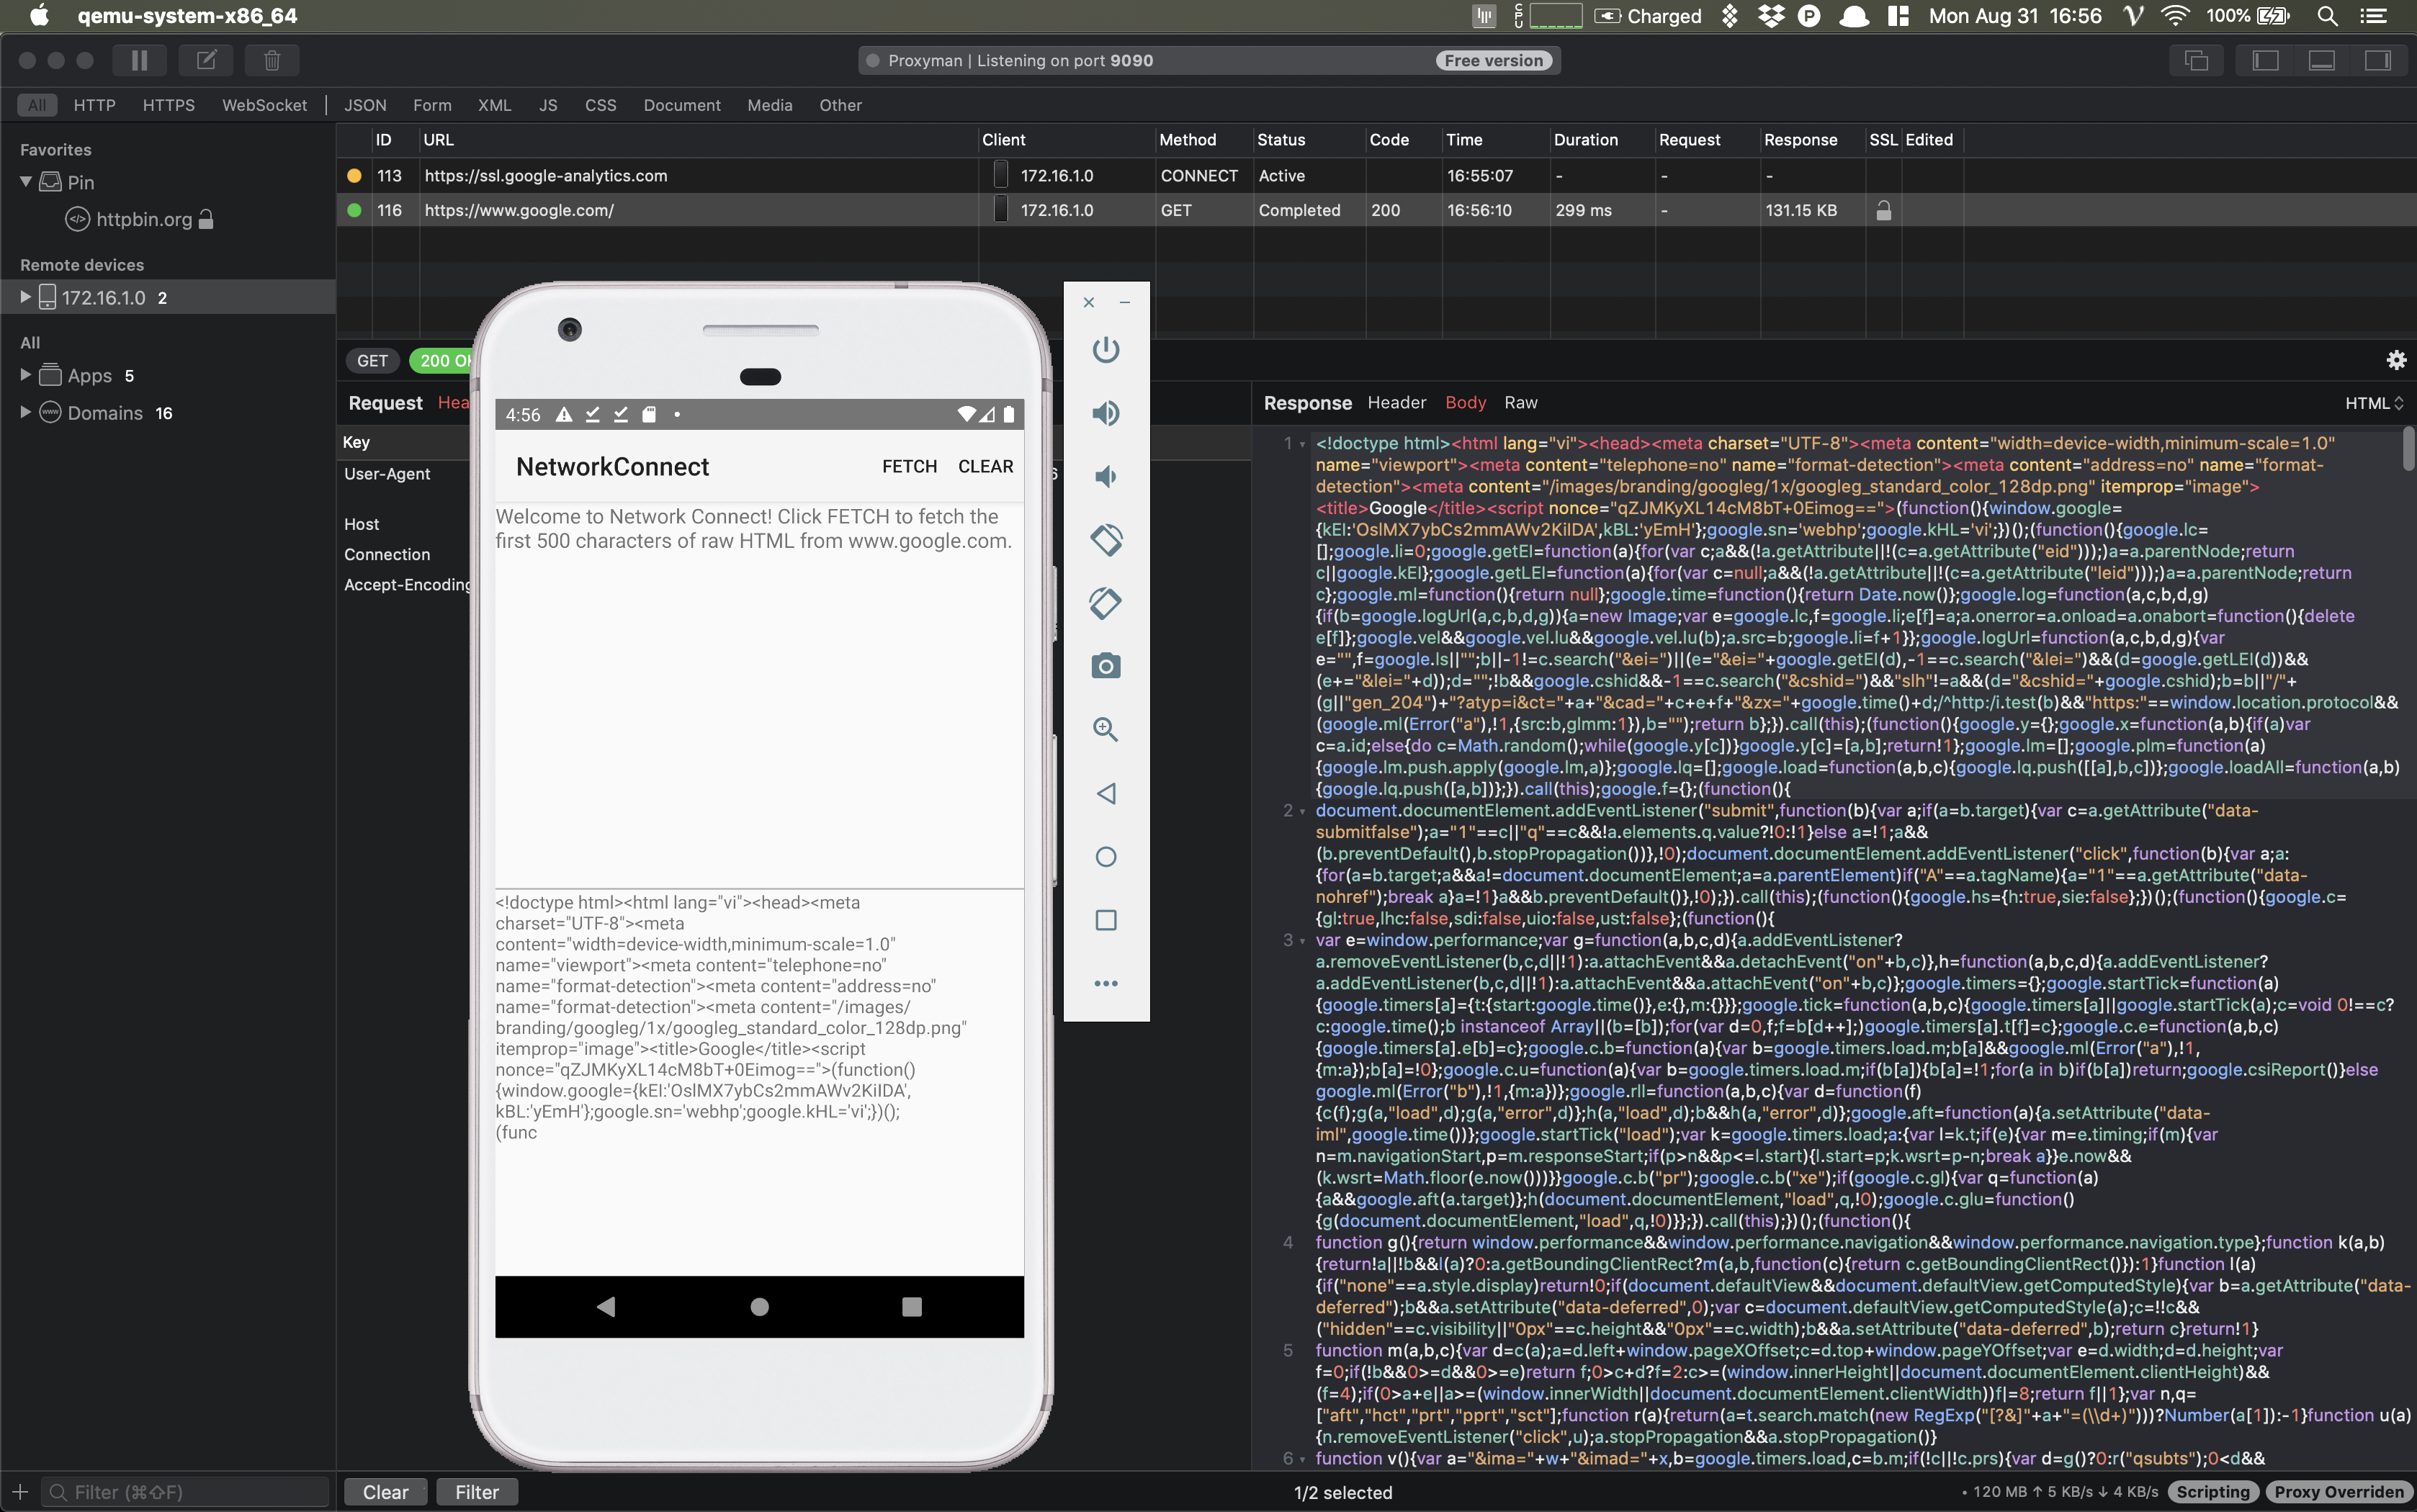Open the compose new request tool
Screen dimensions: 2417x1512
pos(206,60)
